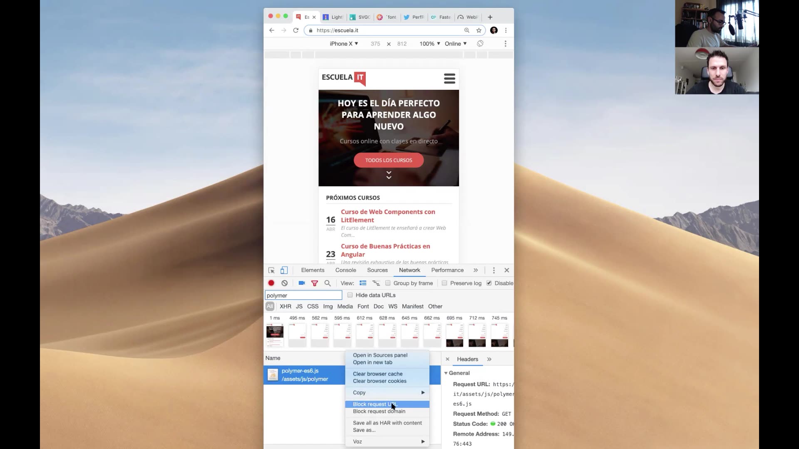Switch to the Performance DevTools tab
The image size is (799, 449).
pos(447,270)
